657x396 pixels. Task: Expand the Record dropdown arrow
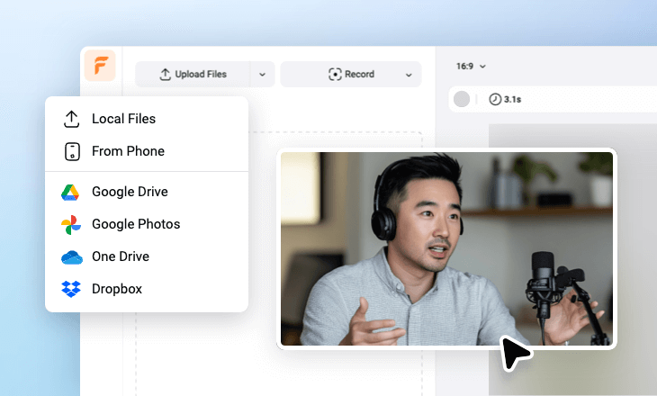(x=409, y=75)
